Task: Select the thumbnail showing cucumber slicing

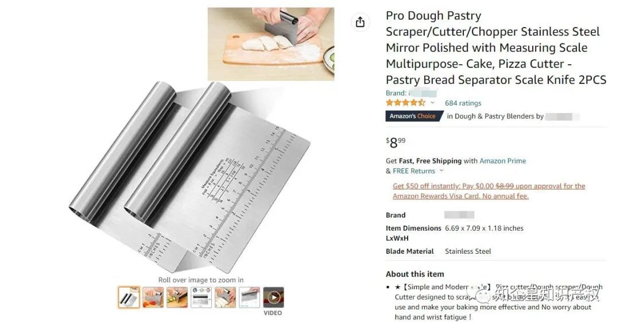Action: pyautogui.click(x=177, y=297)
